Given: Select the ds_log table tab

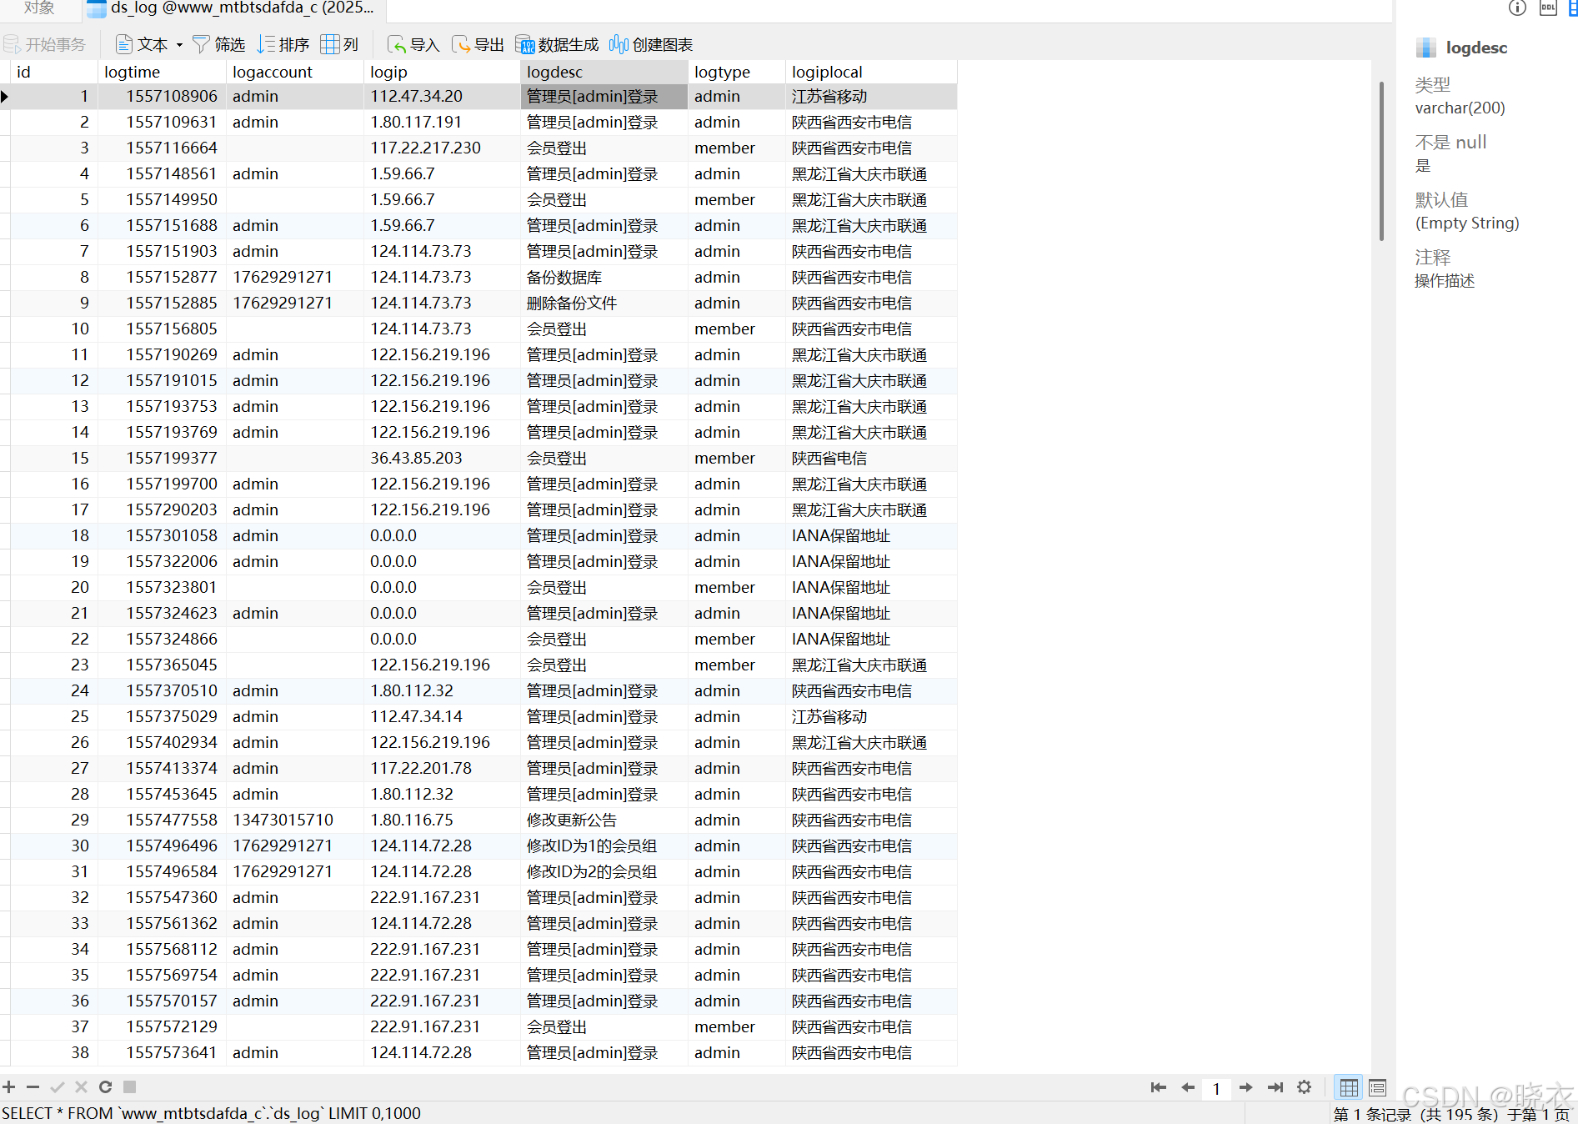Looking at the screenshot, I should [x=232, y=8].
